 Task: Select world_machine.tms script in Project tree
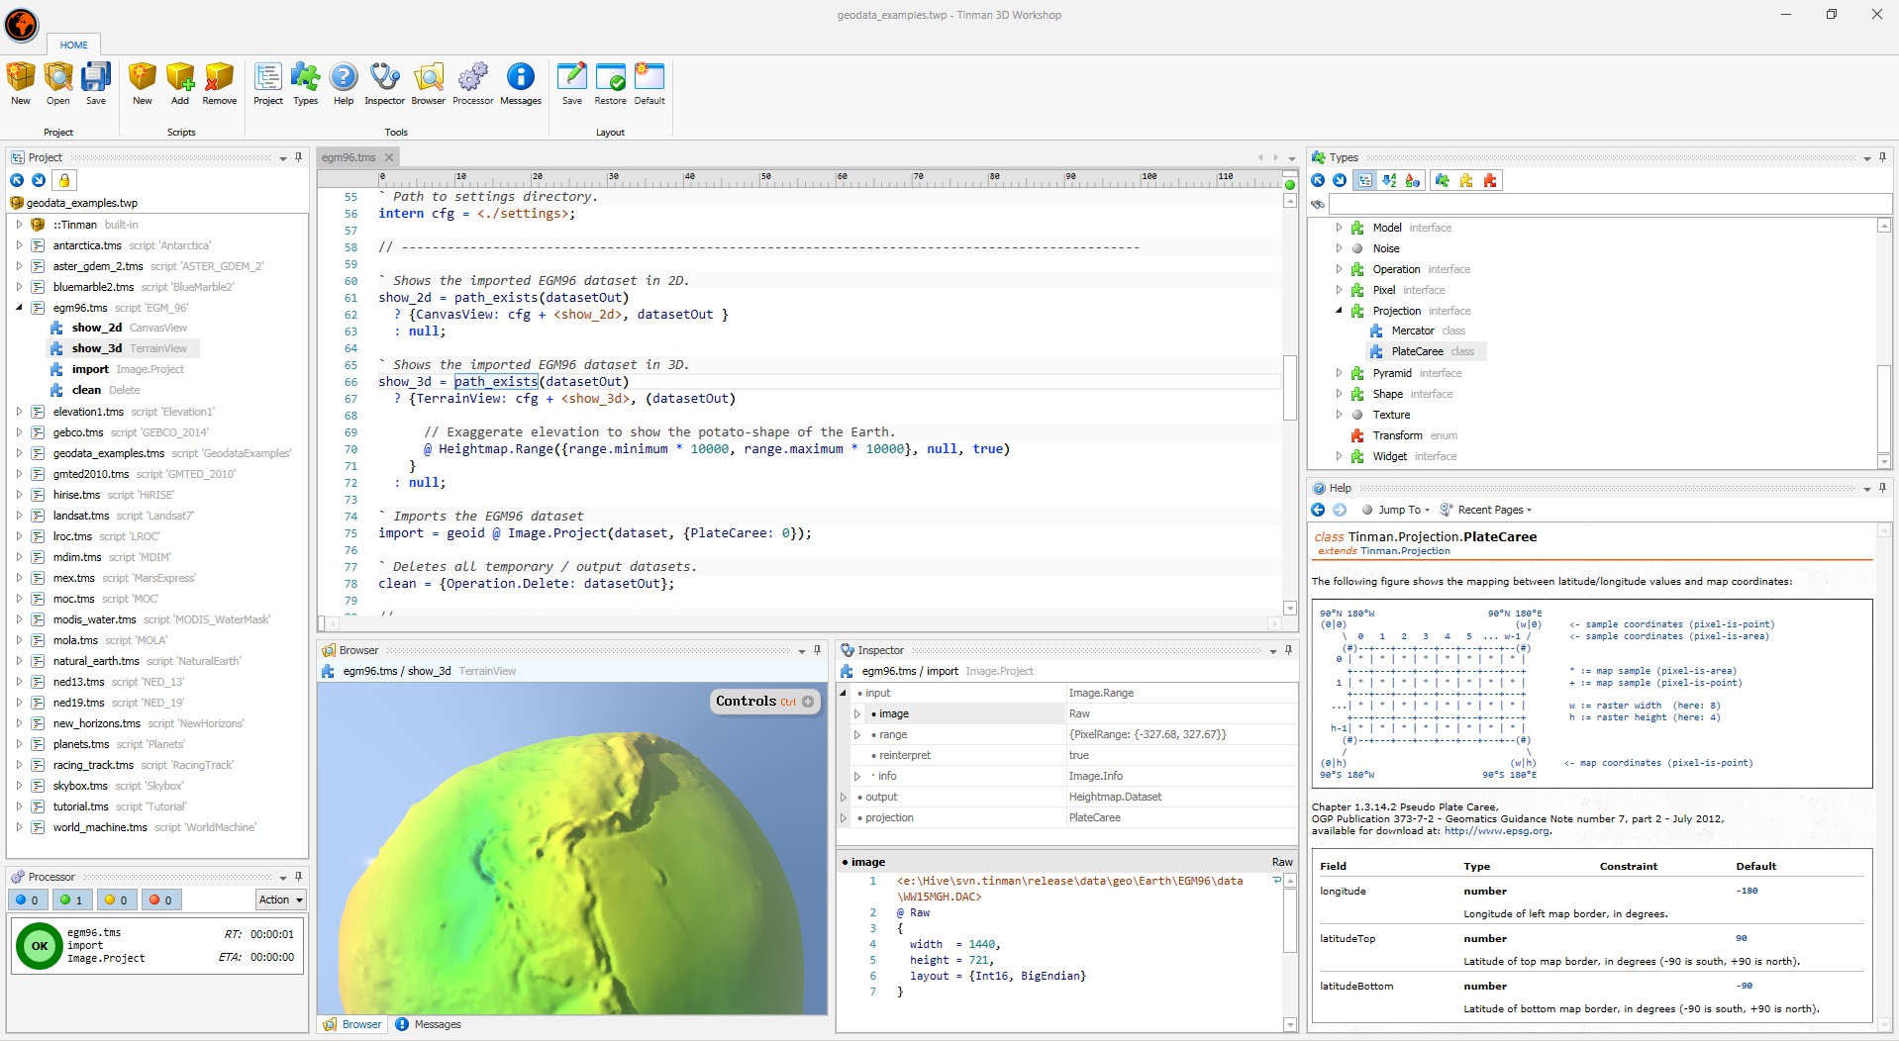tap(154, 827)
